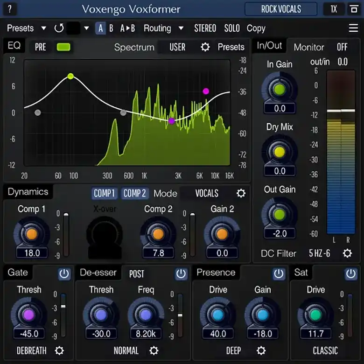Open Gate settings gear next to DEBREATH
The width and height of the screenshot is (364, 364).
59,350
